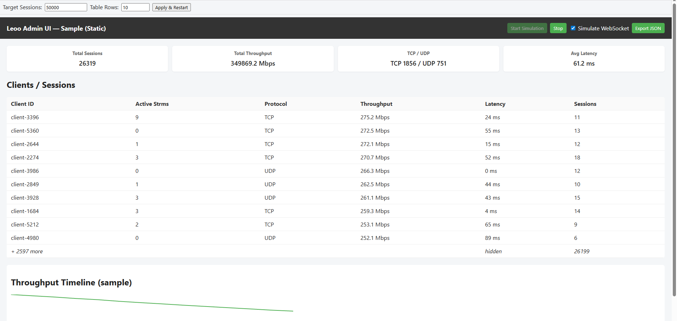
Task: Click the green throughput timeline line
Action: click(152, 303)
